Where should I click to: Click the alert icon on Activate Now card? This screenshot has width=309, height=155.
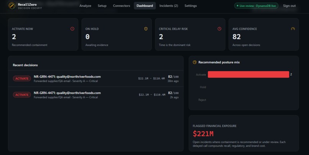pyautogui.click(x=72, y=29)
